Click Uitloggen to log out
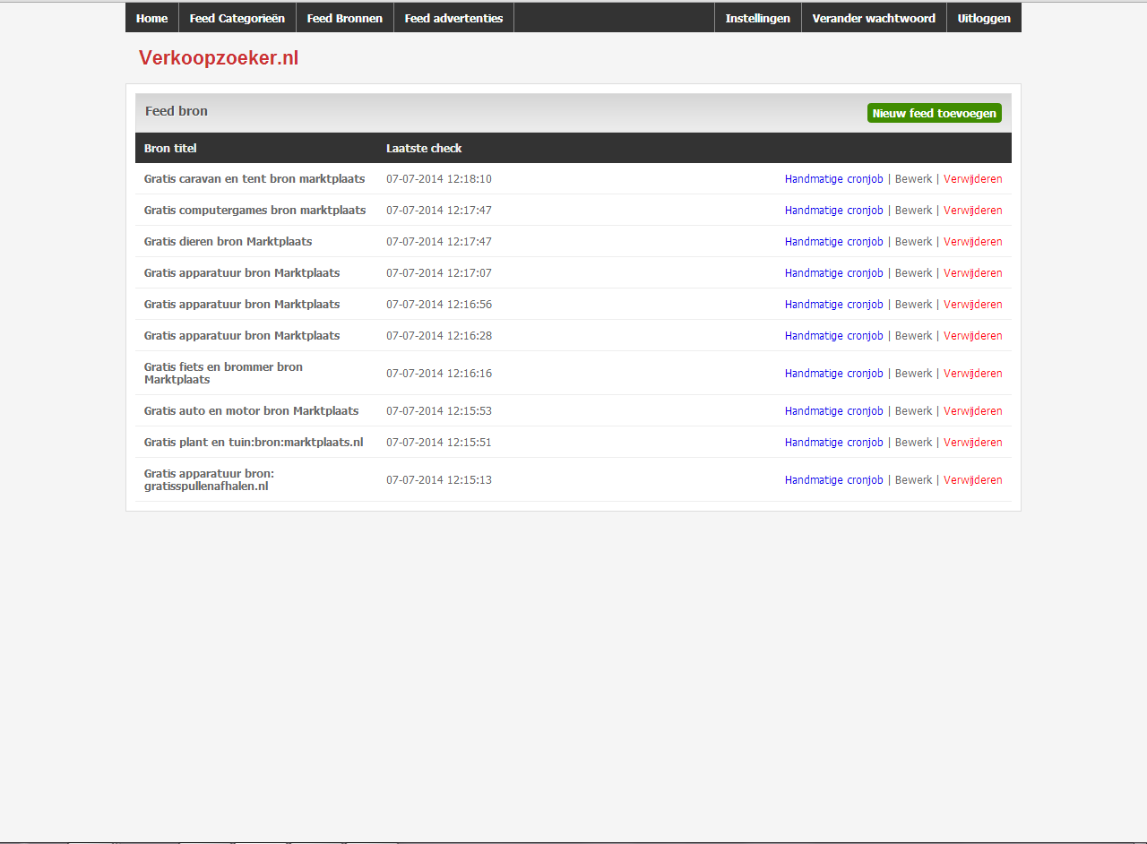 pos(984,18)
